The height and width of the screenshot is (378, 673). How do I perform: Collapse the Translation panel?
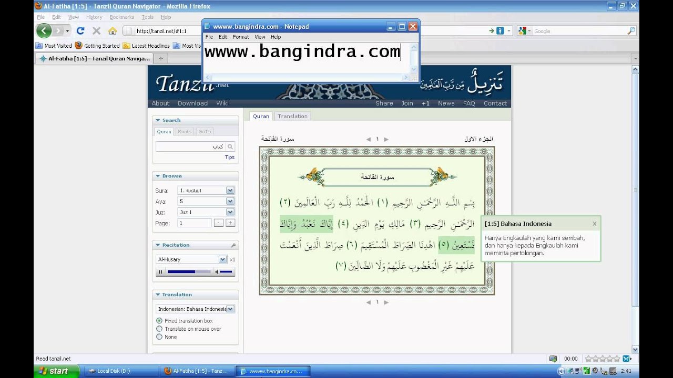pos(158,295)
